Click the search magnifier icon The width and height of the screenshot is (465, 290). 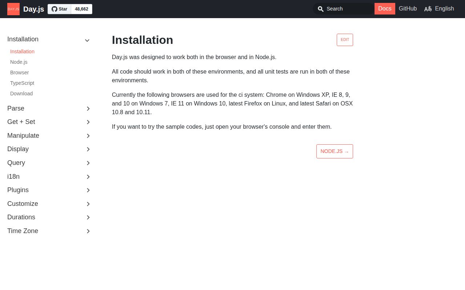coord(320,9)
